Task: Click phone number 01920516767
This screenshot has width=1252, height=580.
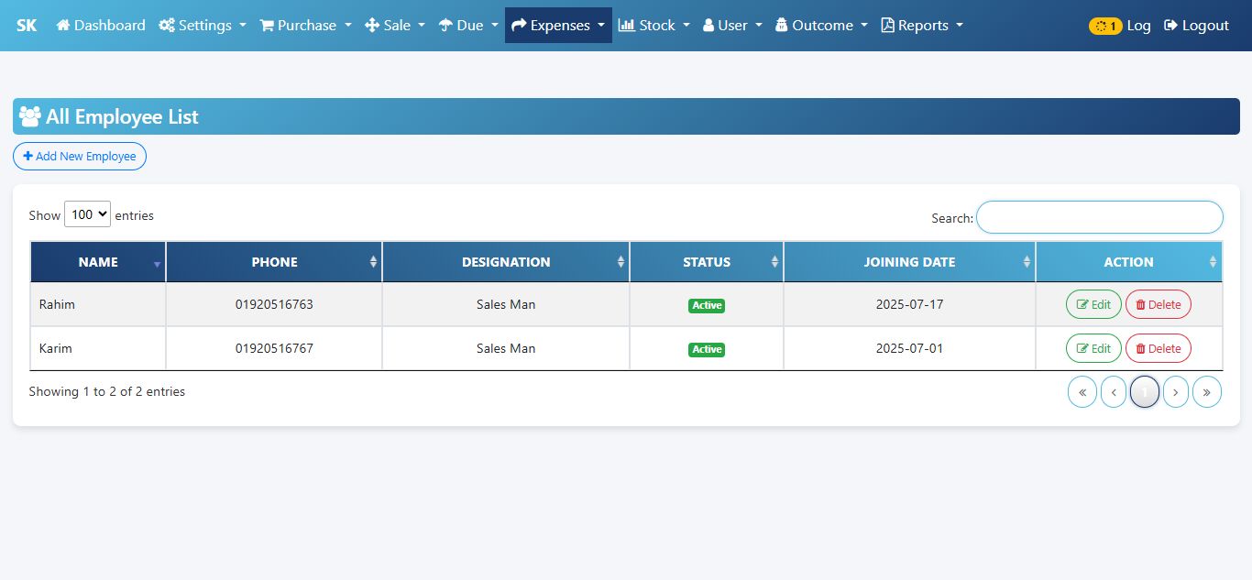Action: point(274,348)
